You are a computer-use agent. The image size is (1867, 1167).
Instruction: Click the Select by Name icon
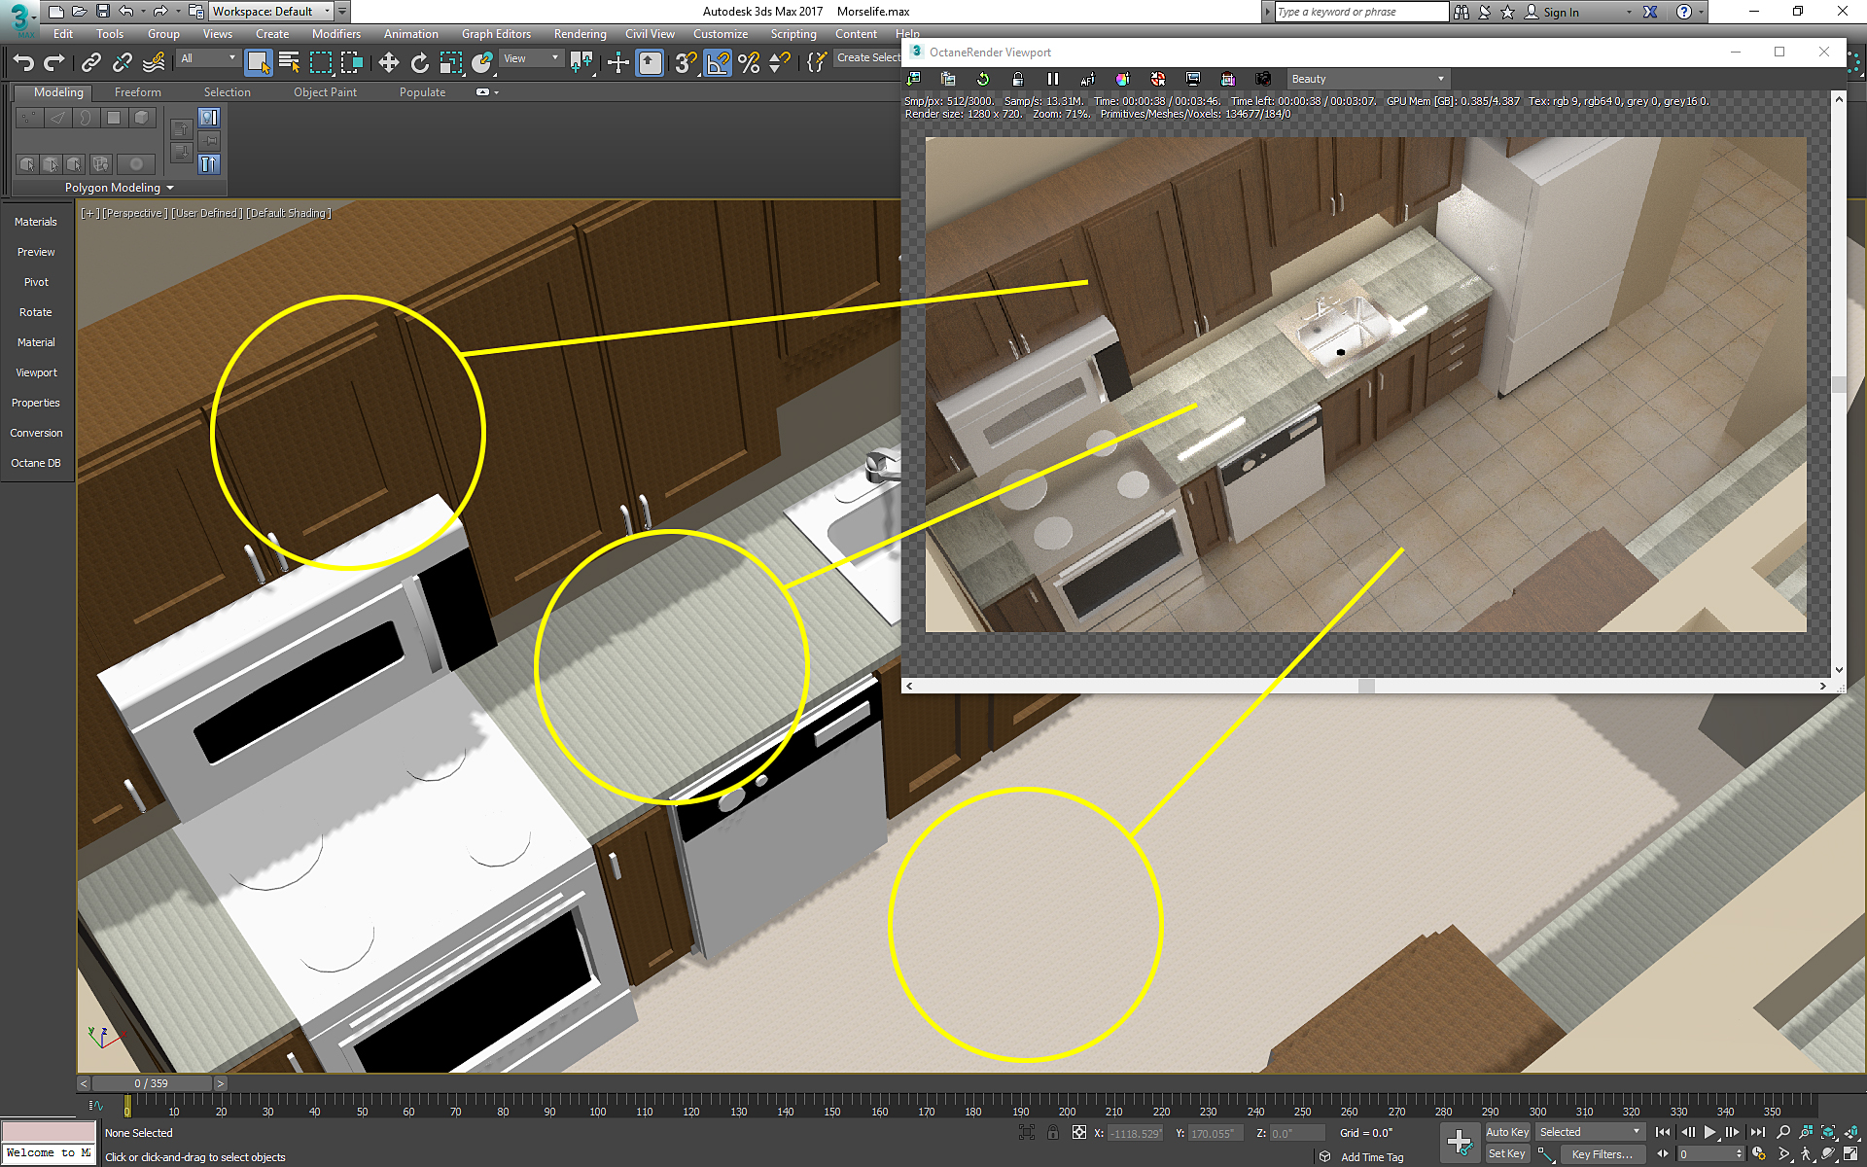point(289,63)
